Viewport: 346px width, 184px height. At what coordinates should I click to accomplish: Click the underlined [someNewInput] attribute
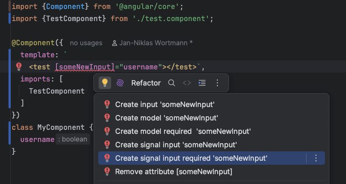tap(85, 67)
